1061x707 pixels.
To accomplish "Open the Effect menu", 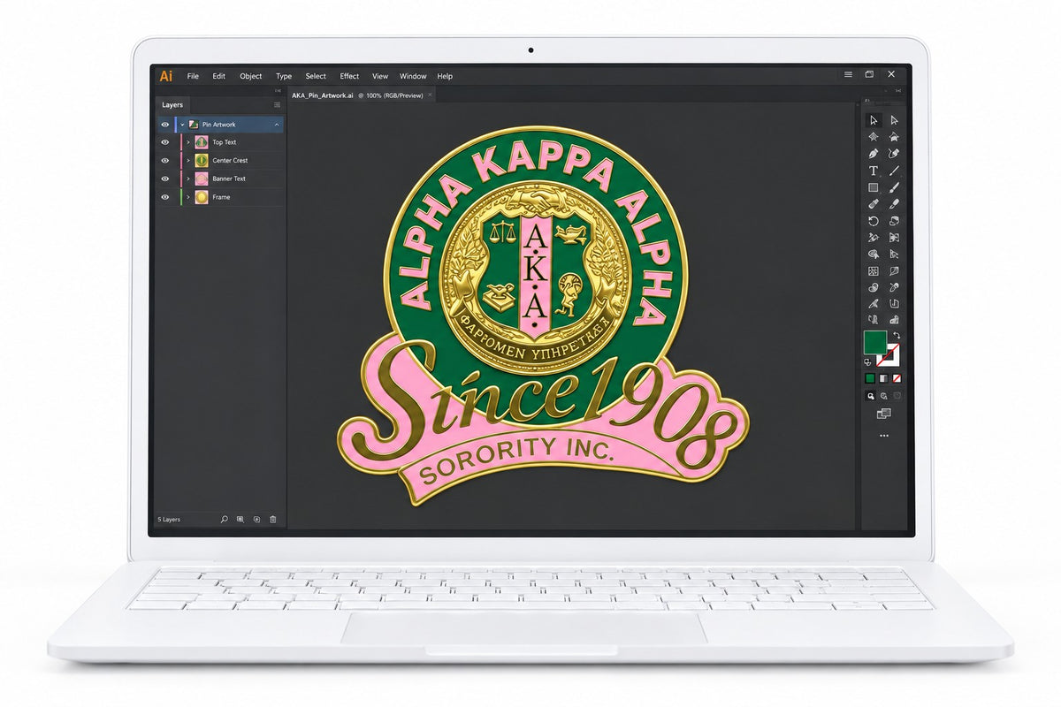I will click(x=349, y=76).
